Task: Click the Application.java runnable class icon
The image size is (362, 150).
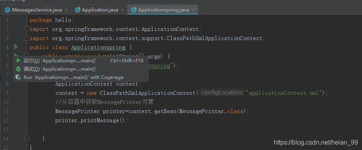Action: [x=78, y=10]
